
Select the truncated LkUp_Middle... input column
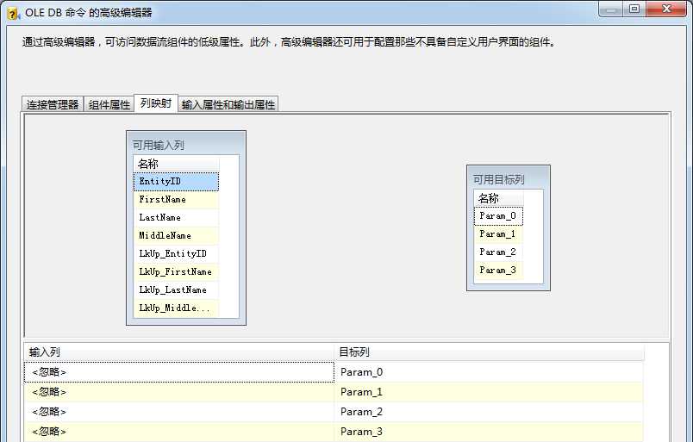pos(176,308)
